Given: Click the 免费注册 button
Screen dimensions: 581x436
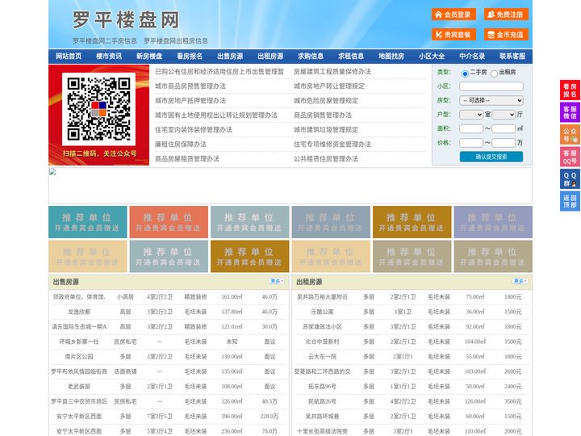Looking at the screenshot, I should point(506,15).
